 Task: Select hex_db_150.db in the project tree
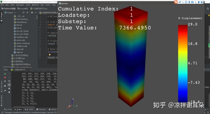coord(21,31)
